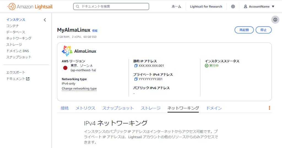
Task: Select データベース in the sidebar
Action: [16, 32]
